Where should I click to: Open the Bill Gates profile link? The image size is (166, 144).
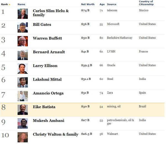tap(42, 24)
